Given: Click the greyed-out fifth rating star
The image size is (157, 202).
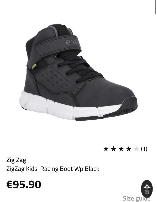Looking at the screenshot, I should 136,149.
